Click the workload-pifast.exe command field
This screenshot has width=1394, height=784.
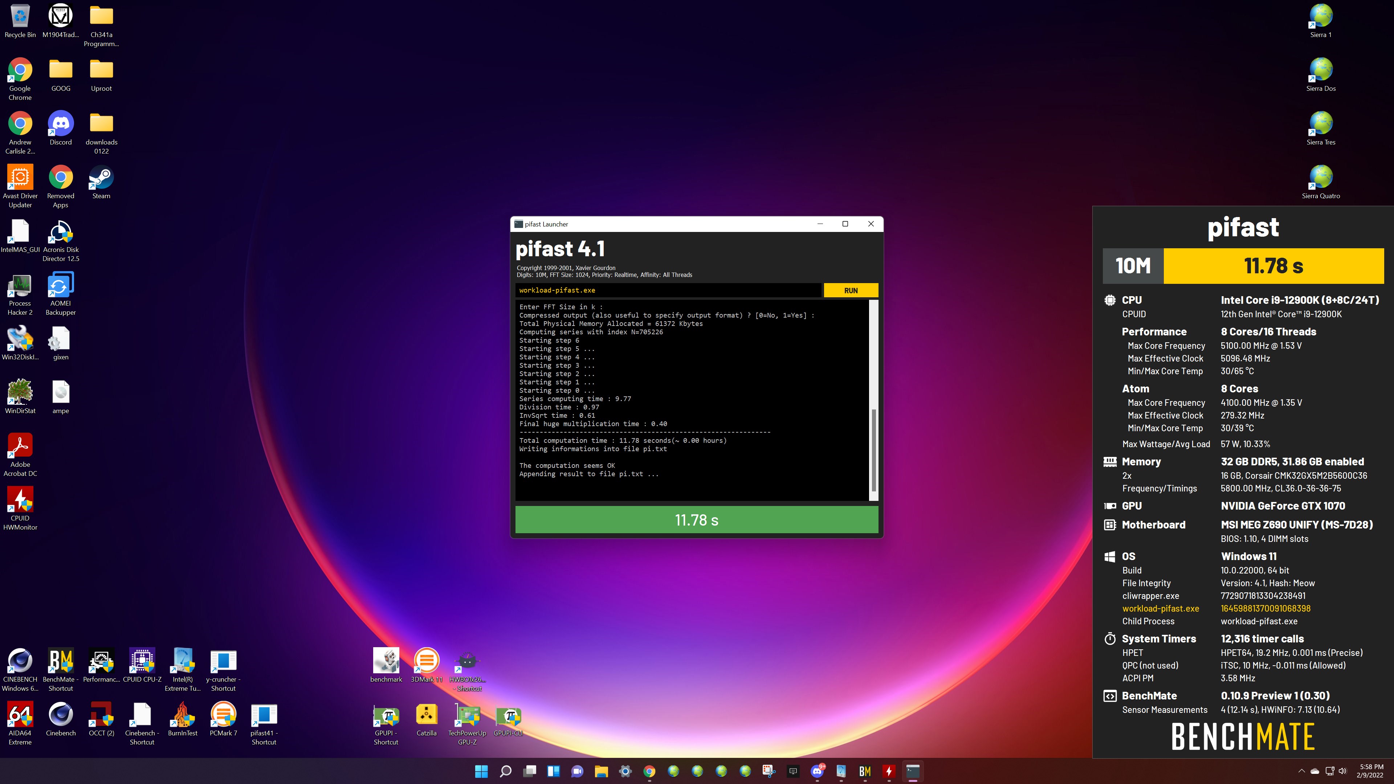point(668,290)
